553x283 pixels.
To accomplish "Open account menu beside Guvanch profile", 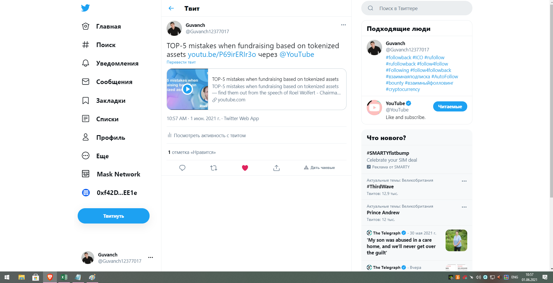I will 150,257.
